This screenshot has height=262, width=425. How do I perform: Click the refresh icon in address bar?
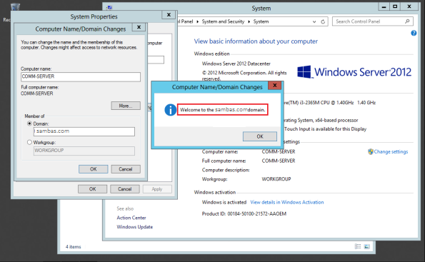click(x=323, y=21)
